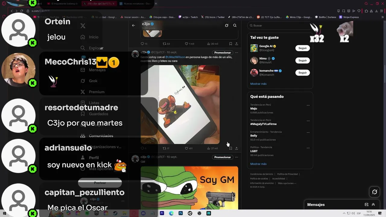
Task: Expand the Mensajes drawer with double chevron
Action: click(373, 205)
